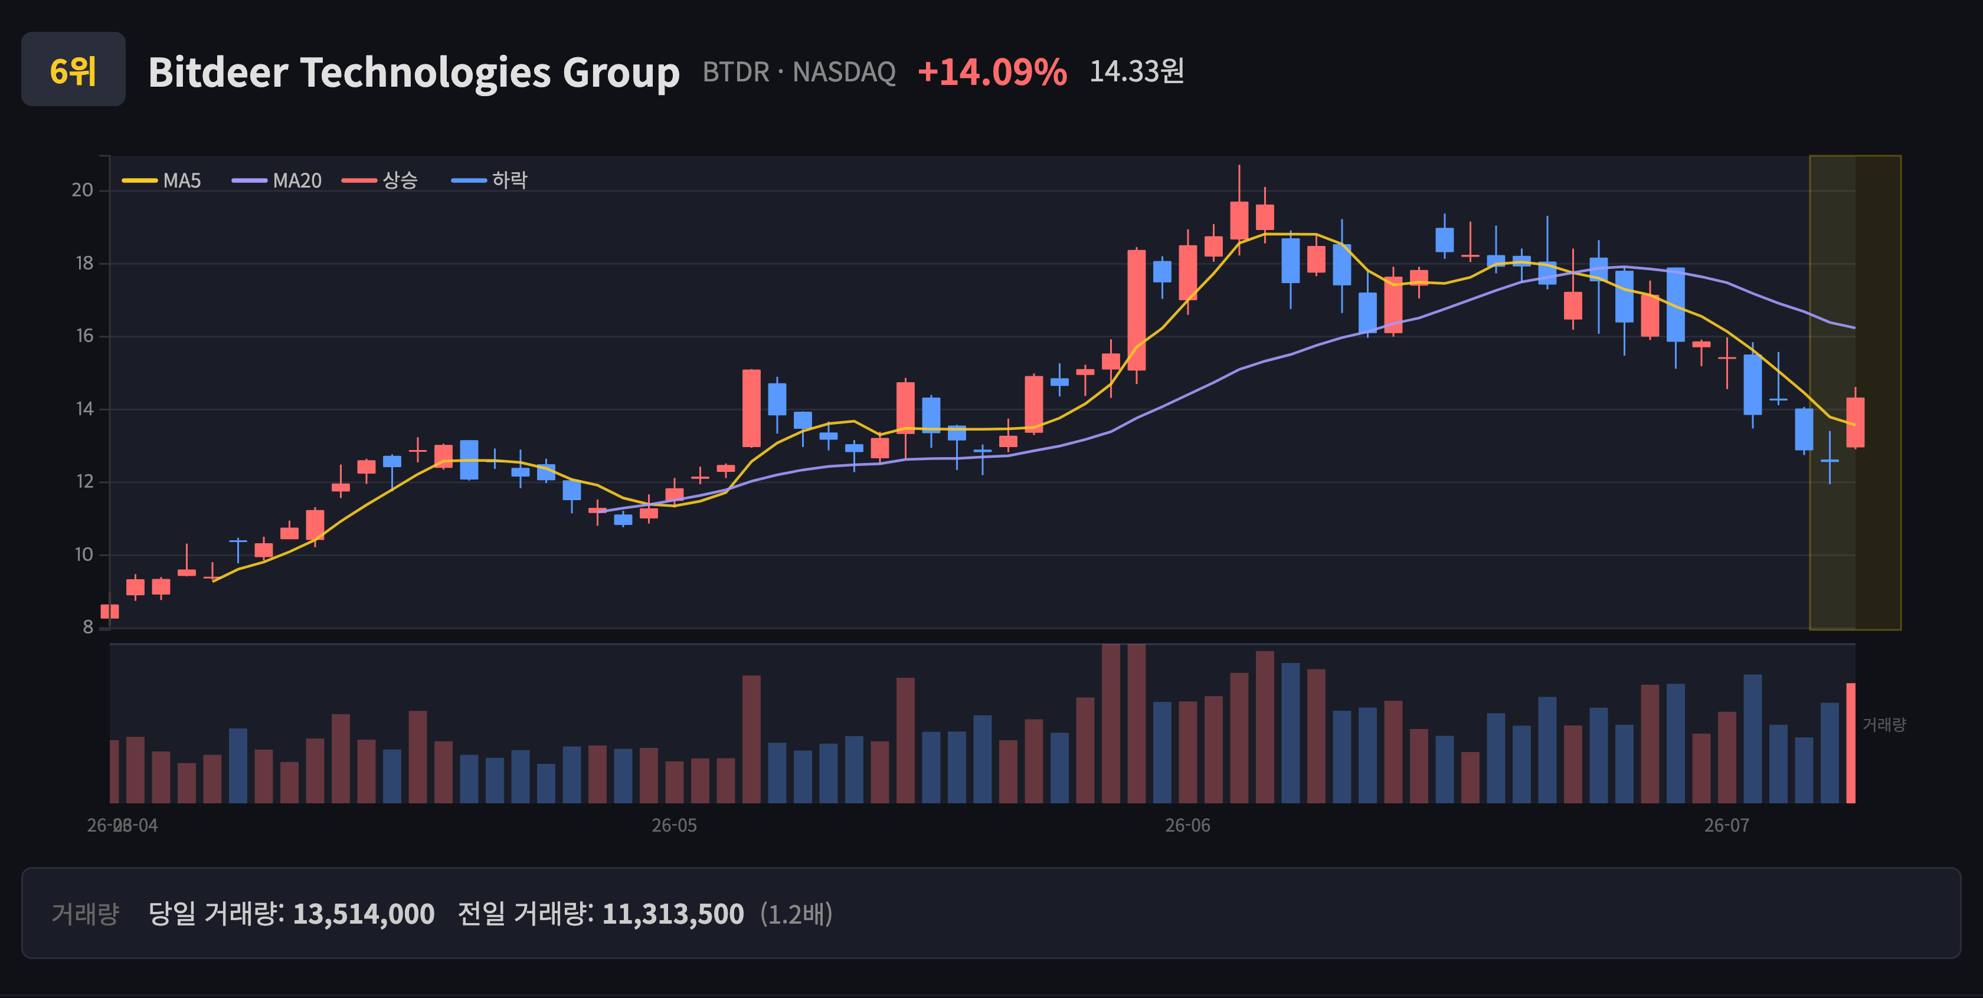Image resolution: width=1983 pixels, height=998 pixels.
Task: Click the peak candlestick above 20
Action: pyautogui.click(x=1239, y=220)
